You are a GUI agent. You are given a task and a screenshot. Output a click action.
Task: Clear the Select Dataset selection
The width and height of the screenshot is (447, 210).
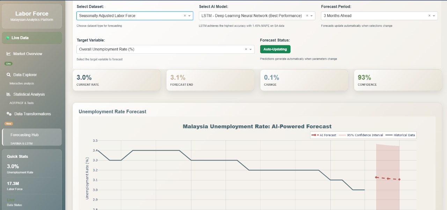[x=185, y=16]
